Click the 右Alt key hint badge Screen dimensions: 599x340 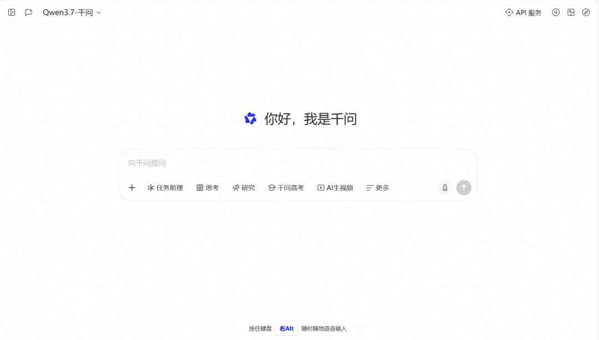pyautogui.click(x=287, y=328)
